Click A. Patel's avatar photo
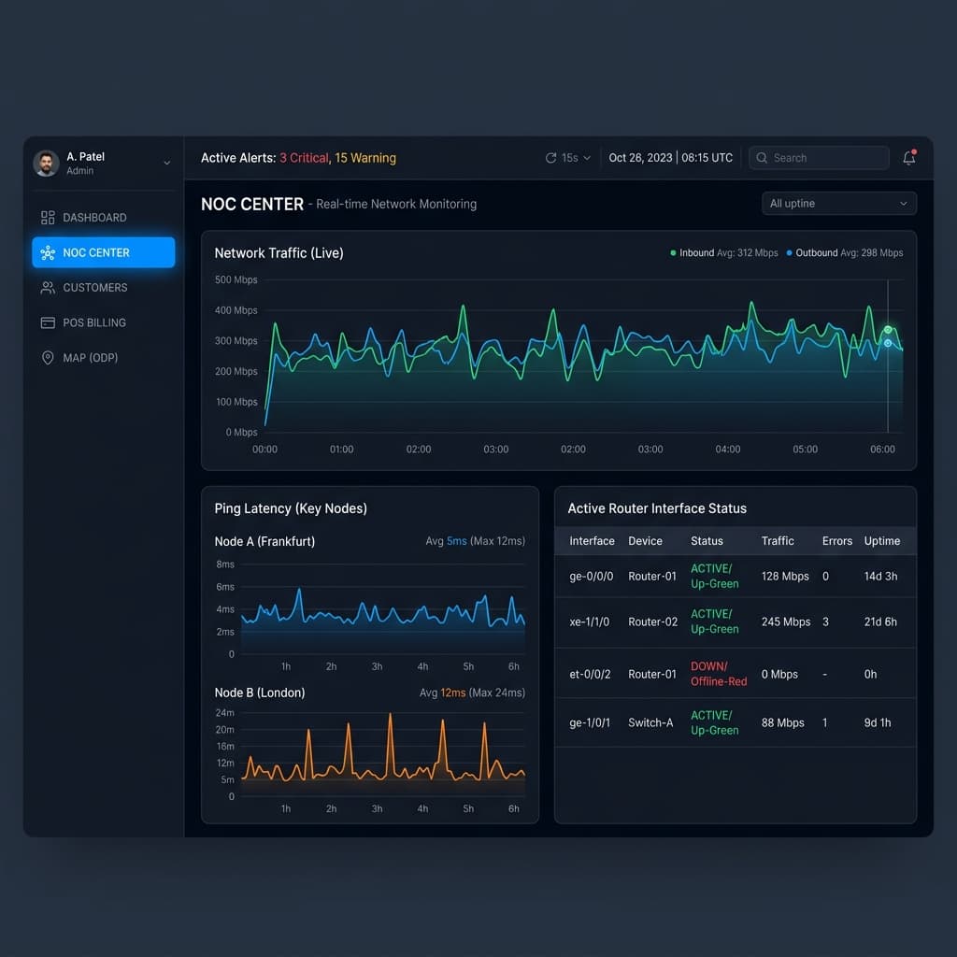This screenshot has height=957, width=957. (x=47, y=163)
